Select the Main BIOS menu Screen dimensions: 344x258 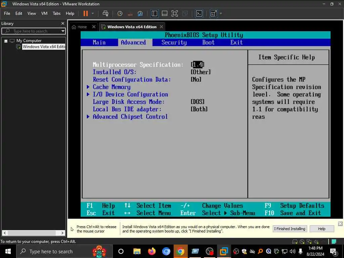pos(99,42)
